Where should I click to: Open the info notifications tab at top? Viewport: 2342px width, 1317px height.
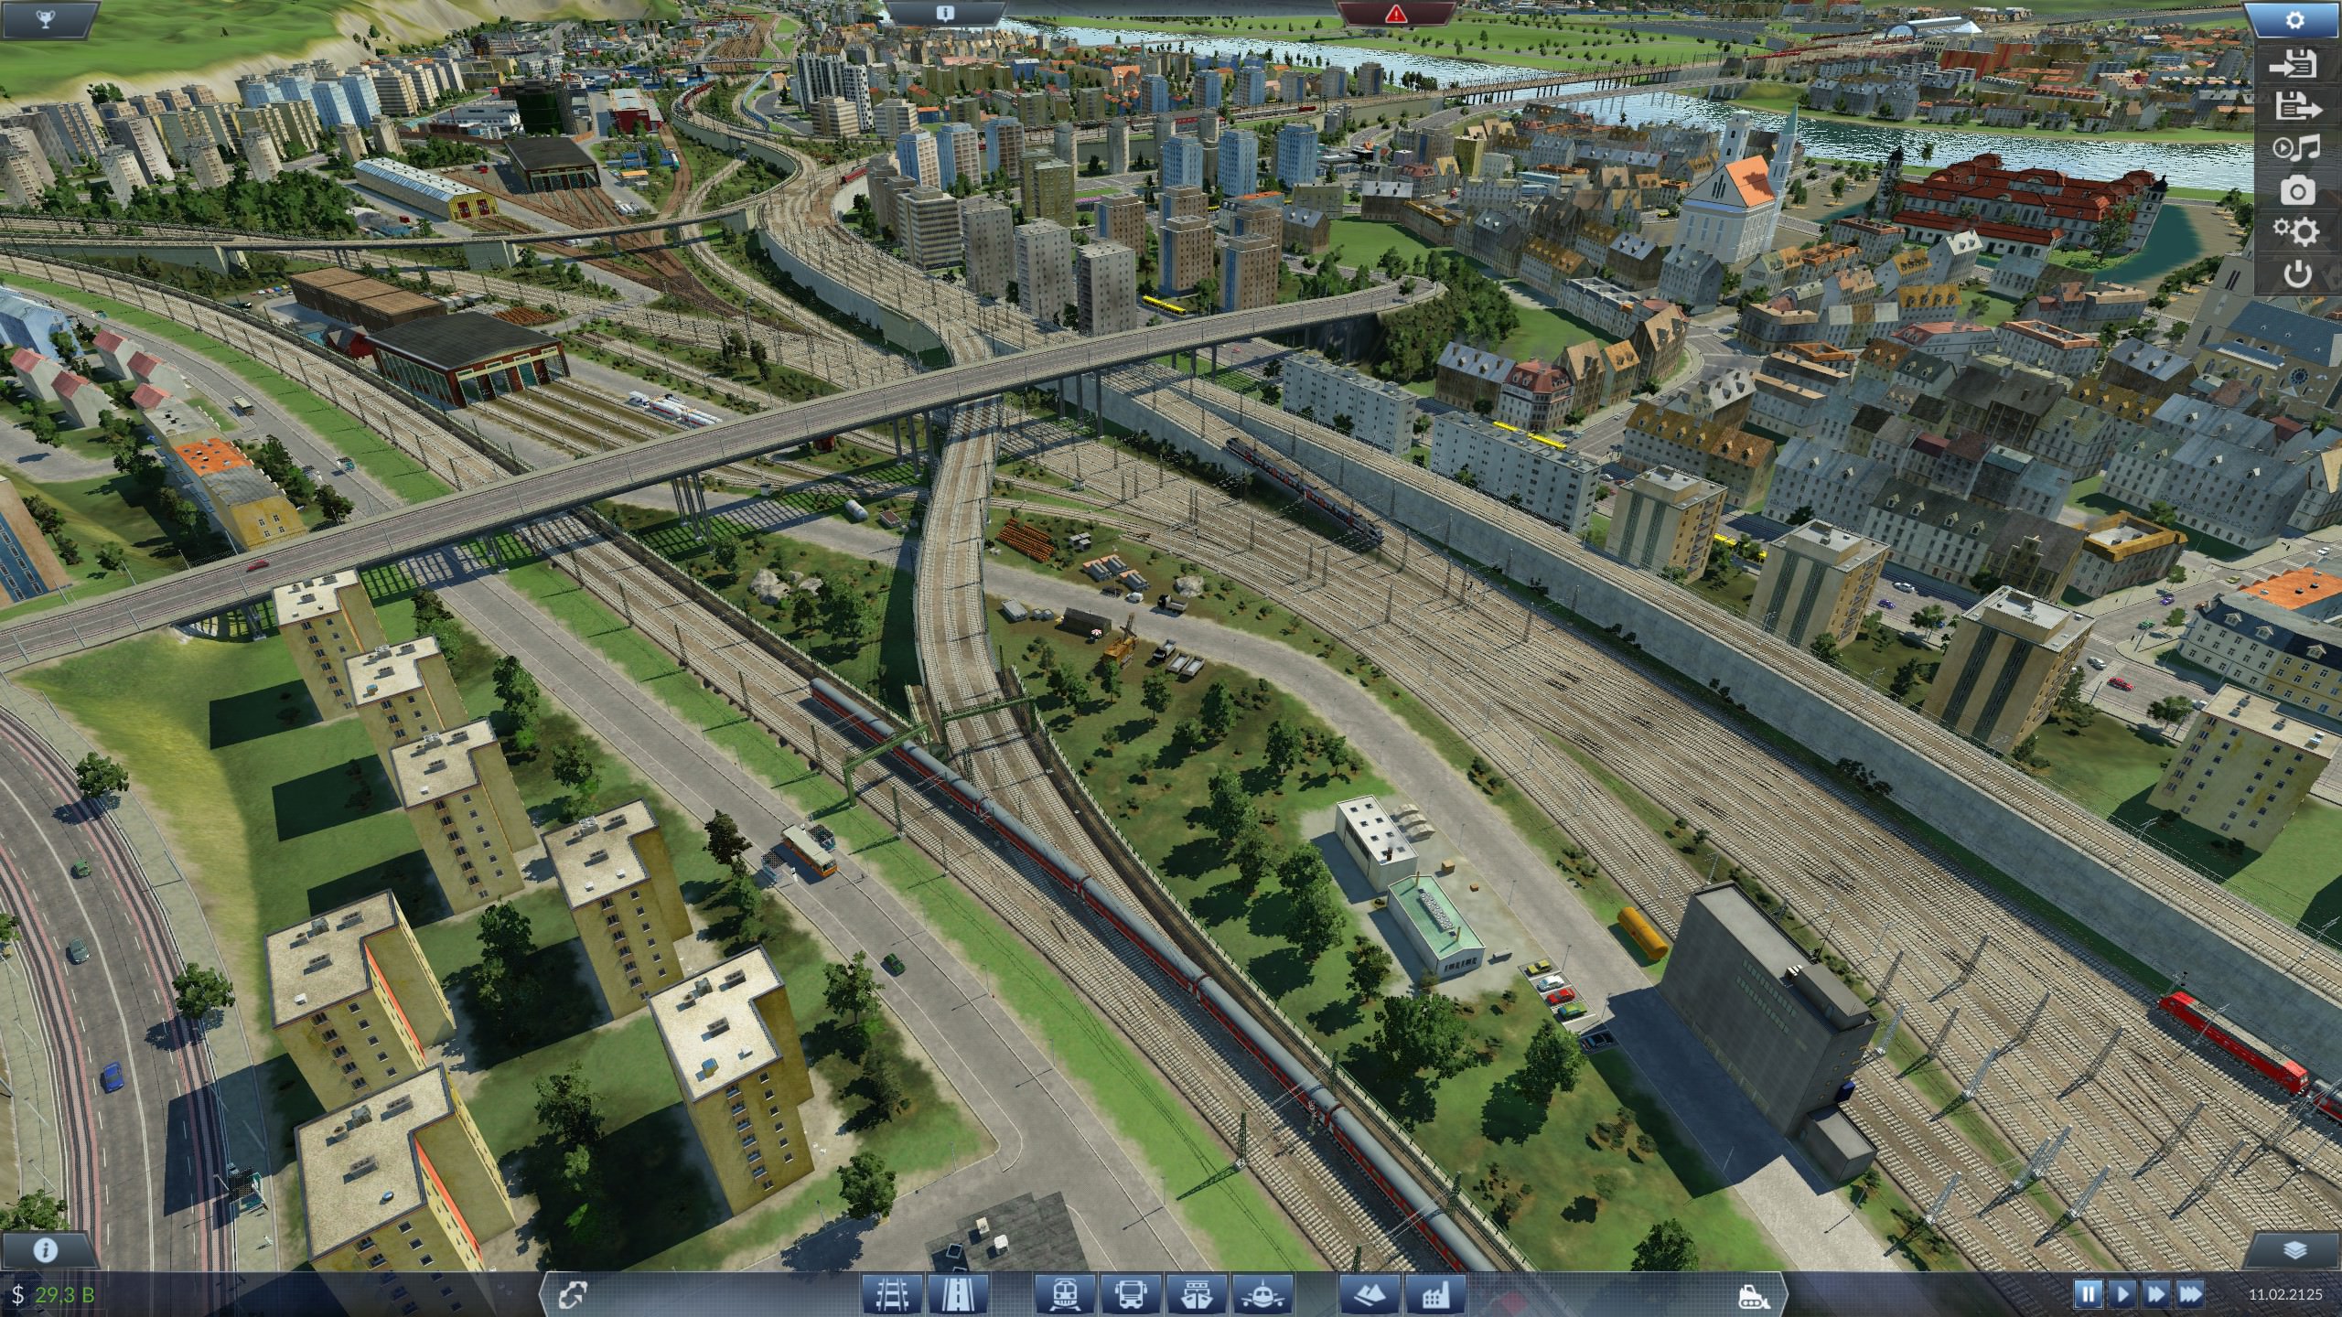pyautogui.click(x=946, y=14)
